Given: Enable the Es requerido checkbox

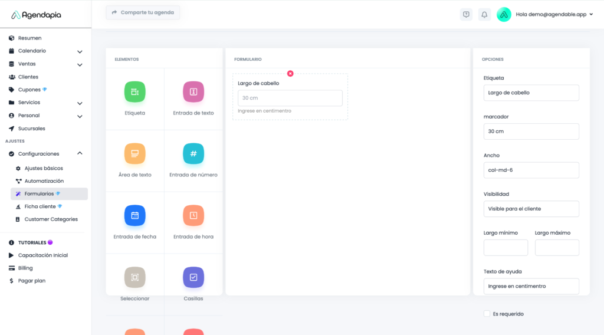Looking at the screenshot, I should coord(487,314).
